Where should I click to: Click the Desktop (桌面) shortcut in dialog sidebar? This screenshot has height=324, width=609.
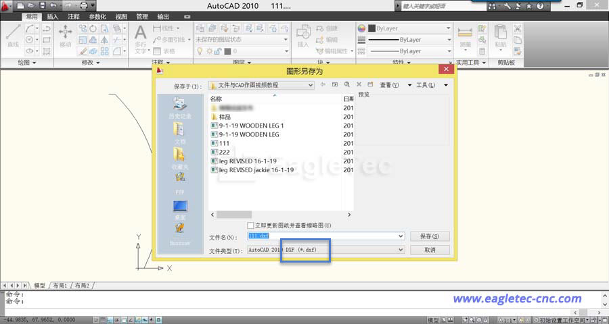(180, 210)
